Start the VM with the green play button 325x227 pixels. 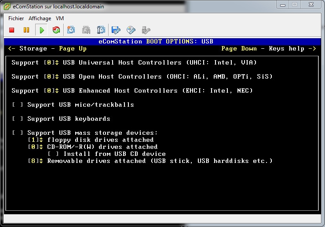(x=42, y=30)
